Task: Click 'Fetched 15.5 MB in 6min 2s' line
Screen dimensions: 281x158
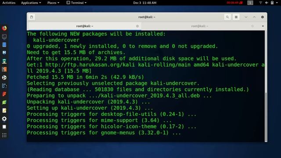Action: (85, 77)
